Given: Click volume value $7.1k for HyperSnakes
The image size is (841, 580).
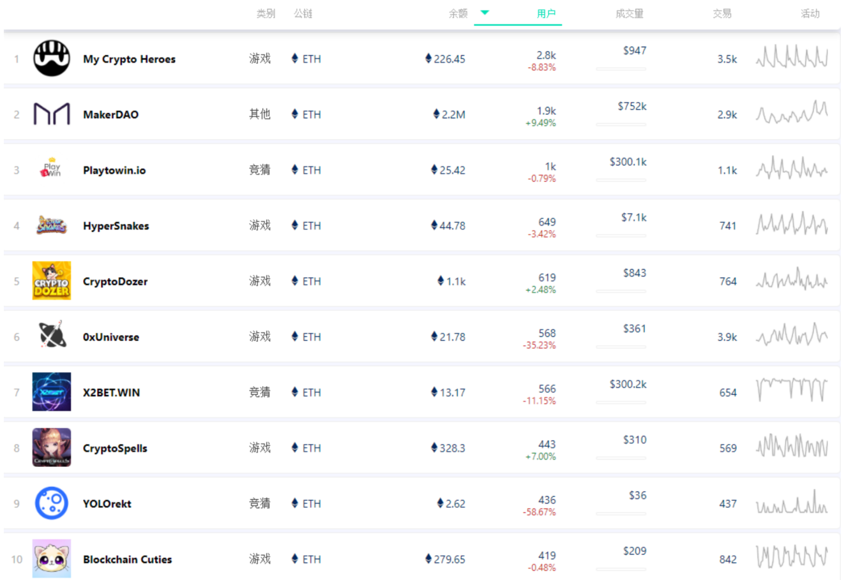Looking at the screenshot, I should 633,218.
